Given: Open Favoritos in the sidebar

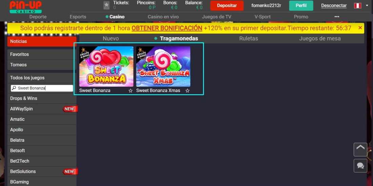Looking at the screenshot, I should (x=42, y=54).
